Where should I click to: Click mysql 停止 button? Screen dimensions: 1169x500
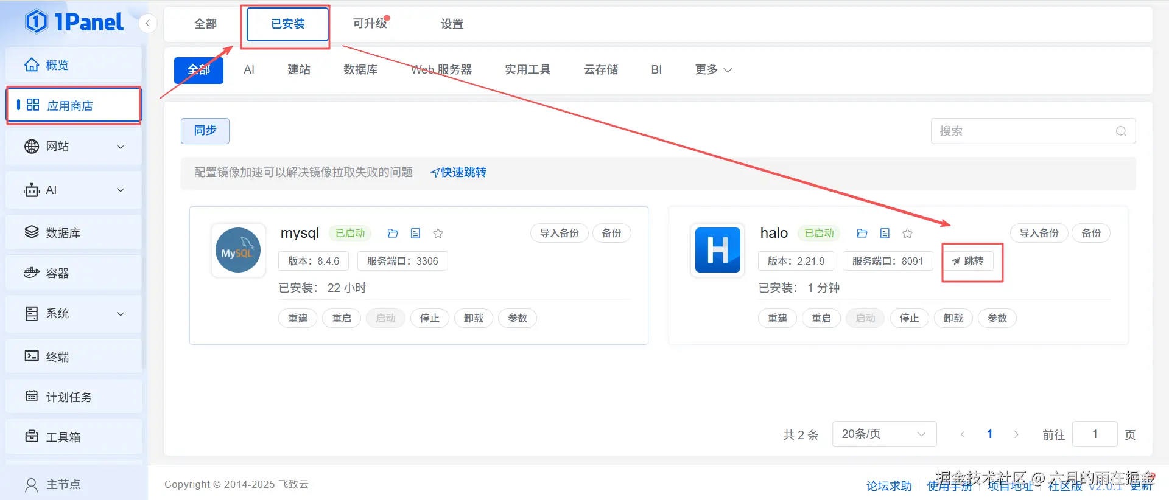click(429, 319)
